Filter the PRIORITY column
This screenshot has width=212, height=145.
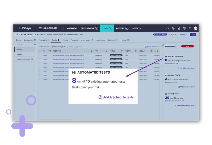click(x=136, y=51)
